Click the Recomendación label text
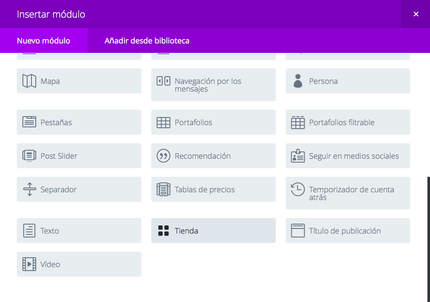Viewport: 430px width, 302px height. (x=203, y=156)
